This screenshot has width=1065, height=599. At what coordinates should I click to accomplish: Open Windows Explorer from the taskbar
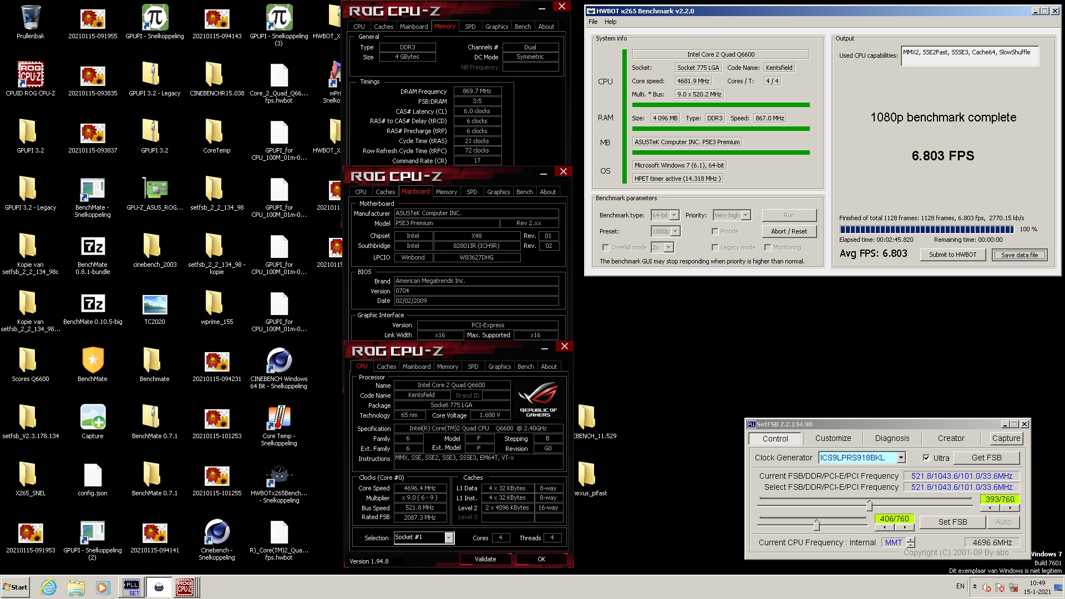[76, 587]
